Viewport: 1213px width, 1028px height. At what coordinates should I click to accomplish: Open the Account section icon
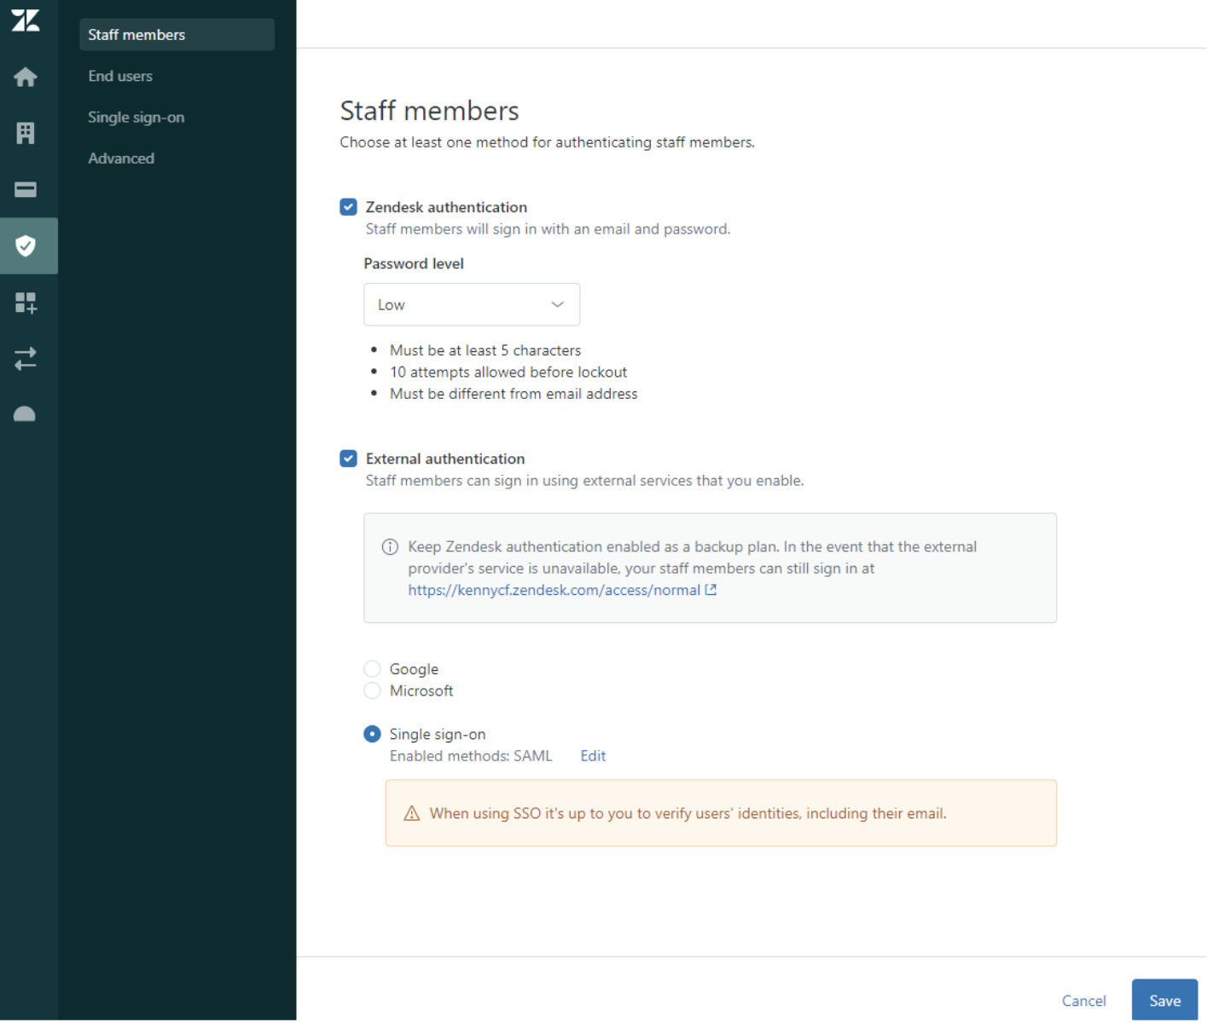click(26, 133)
